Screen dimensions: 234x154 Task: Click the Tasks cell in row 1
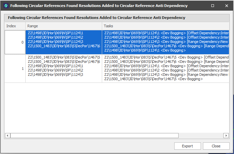click(x=165, y=69)
